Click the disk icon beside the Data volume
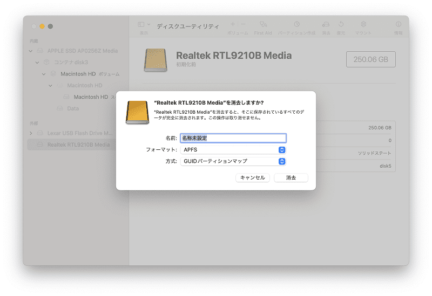 60,108
